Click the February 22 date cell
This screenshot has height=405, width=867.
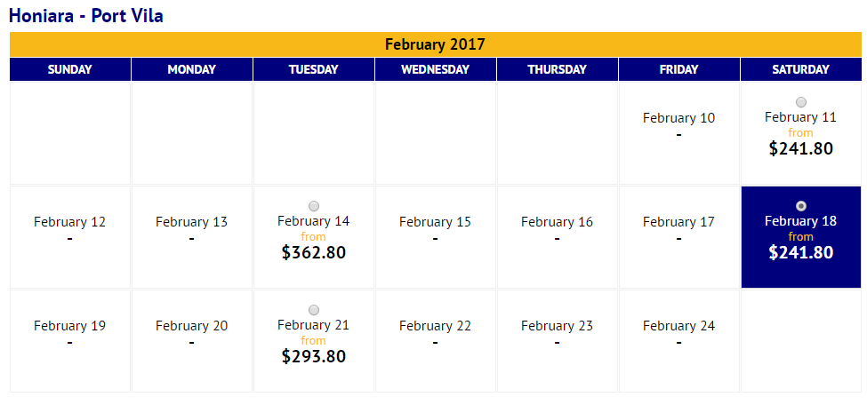pos(435,341)
